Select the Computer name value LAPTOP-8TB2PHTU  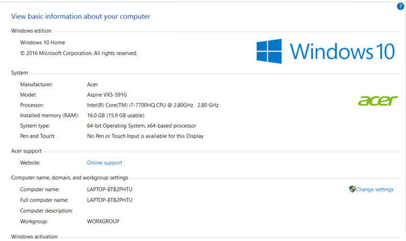point(113,190)
